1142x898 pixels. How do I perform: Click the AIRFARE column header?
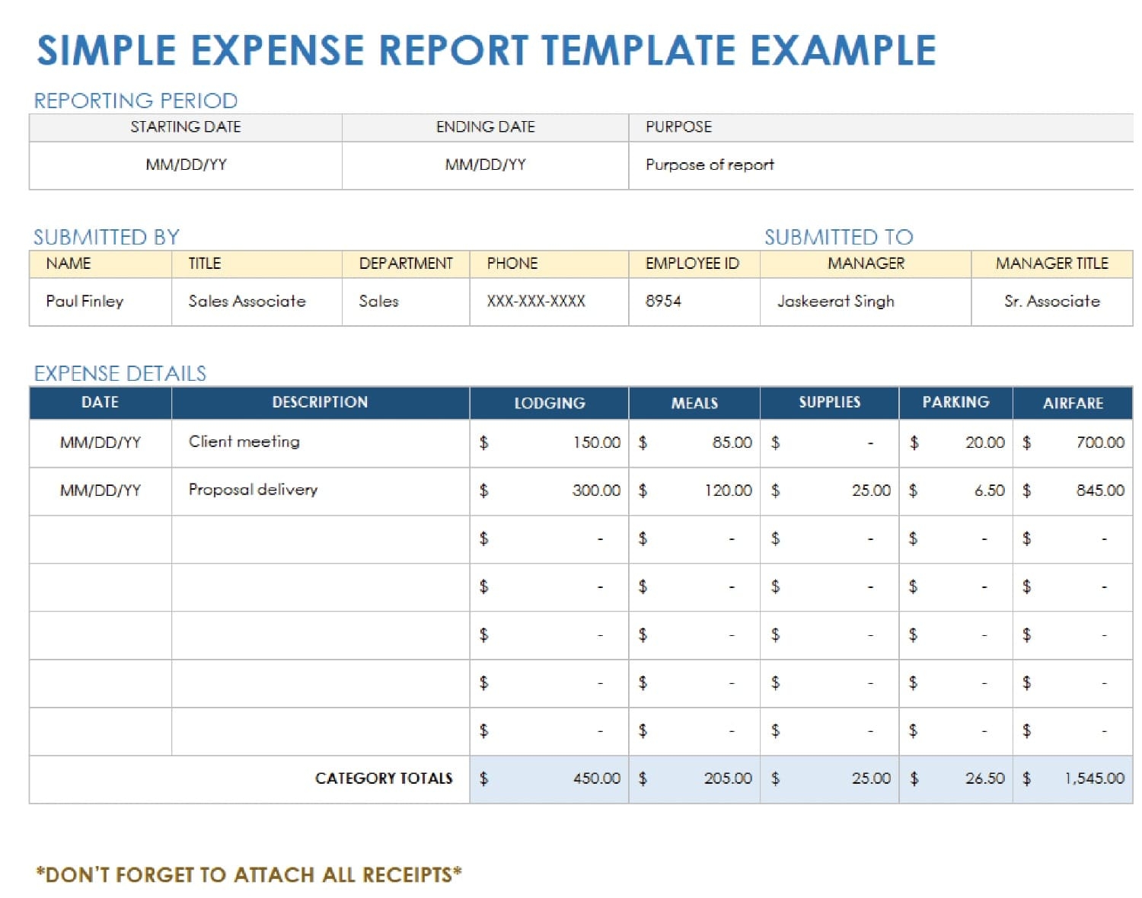(x=1073, y=404)
